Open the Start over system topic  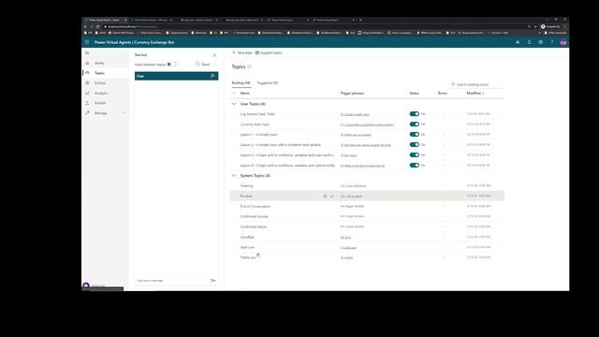pos(247,247)
